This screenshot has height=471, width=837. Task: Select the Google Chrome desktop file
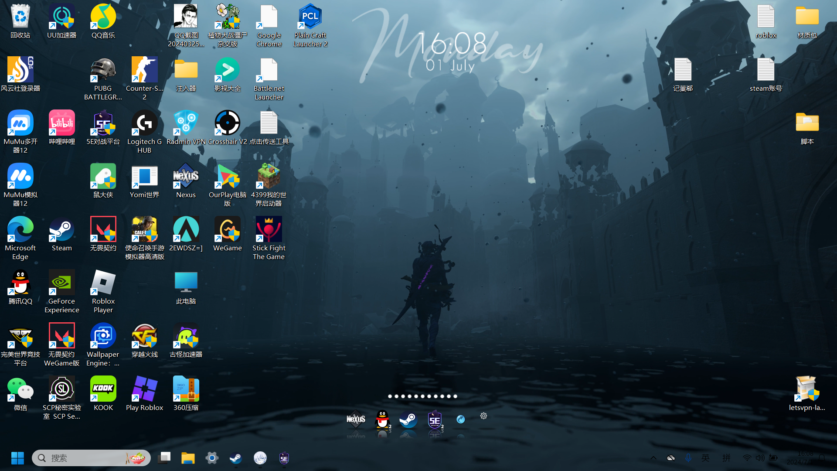pyautogui.click(x=269, y=25)
